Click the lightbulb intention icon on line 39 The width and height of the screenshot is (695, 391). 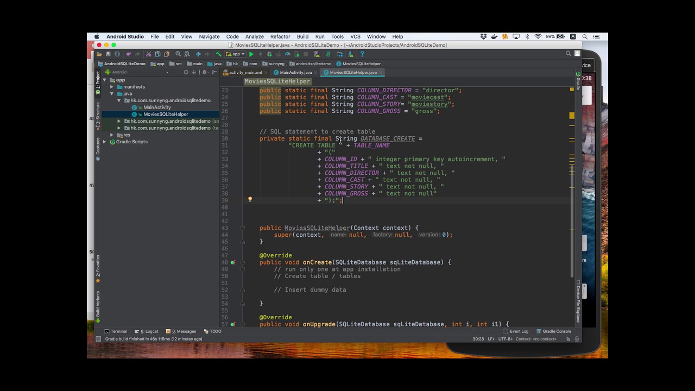(x=250, y=199)
